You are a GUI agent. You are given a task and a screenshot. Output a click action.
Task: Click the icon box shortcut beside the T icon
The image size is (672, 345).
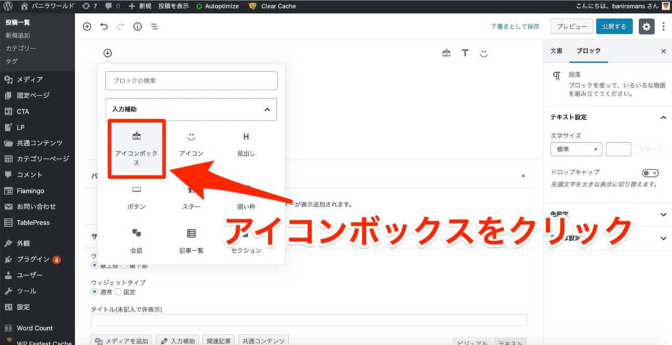coord(446,53)
